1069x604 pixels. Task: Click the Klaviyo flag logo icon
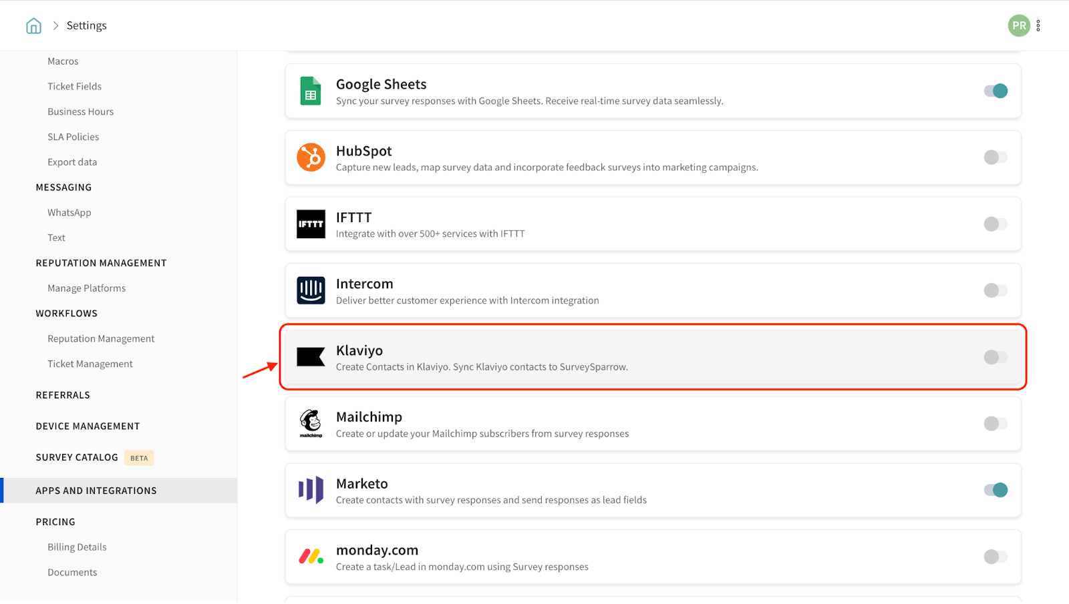pos(311,357)
